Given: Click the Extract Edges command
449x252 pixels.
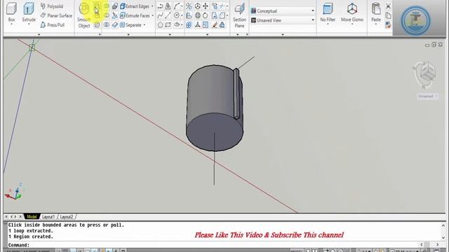Looking at the screenshot, I should [135, 6].
